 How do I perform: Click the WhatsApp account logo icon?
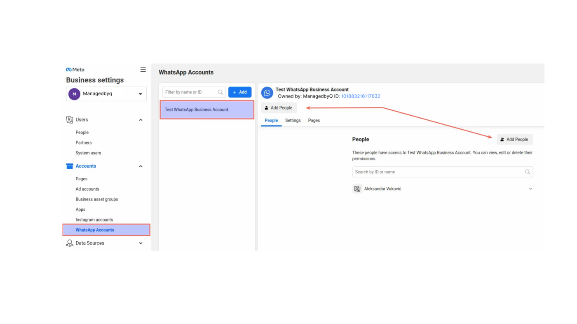pos(267,93)
